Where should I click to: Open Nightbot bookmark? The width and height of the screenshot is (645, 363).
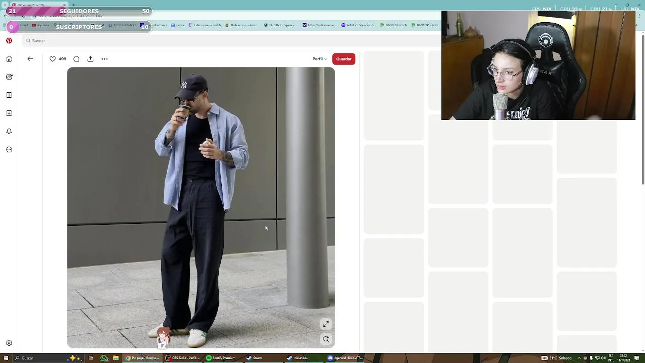click(x=281, y=25)
